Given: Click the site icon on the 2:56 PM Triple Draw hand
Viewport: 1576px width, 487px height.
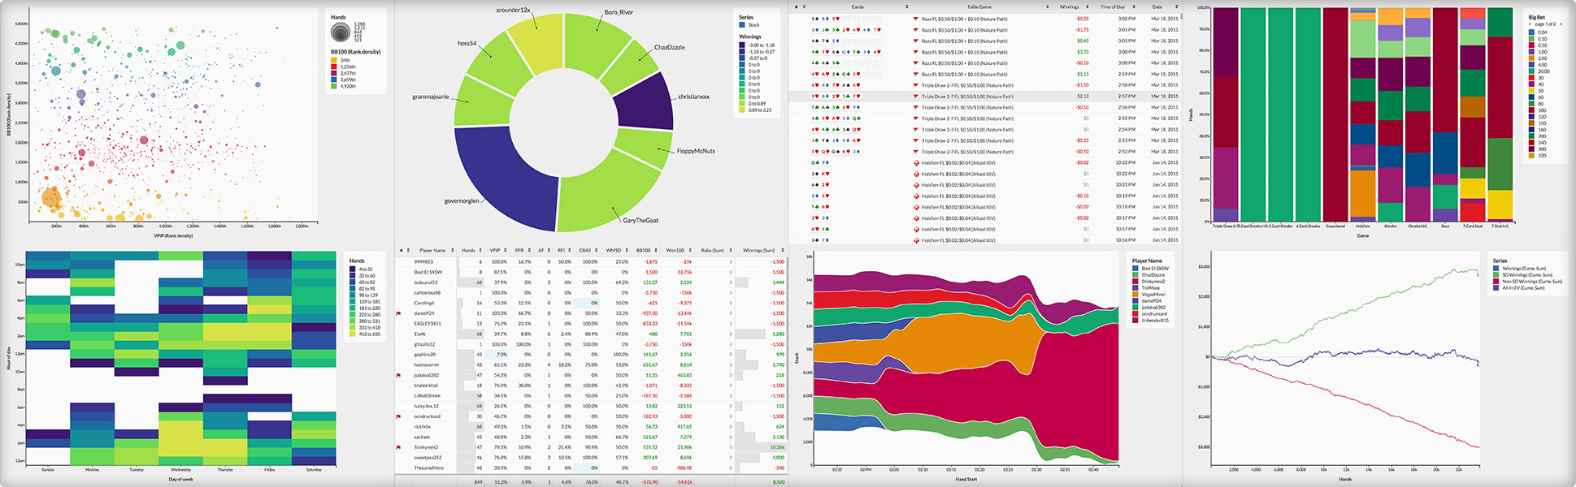Looking at the screenshot, I should pyautogui.click(x=917, y=107).
